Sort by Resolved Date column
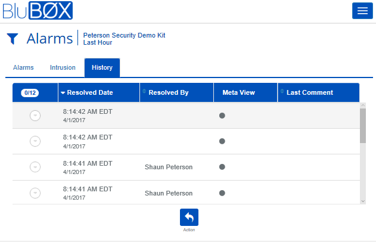This screenshot has width=376, height=242. pos(89,92)
